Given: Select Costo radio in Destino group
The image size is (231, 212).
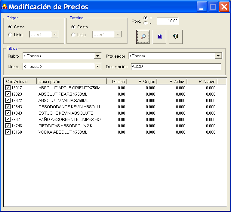Looking at the screenshot, I should [x=73, y=27].
